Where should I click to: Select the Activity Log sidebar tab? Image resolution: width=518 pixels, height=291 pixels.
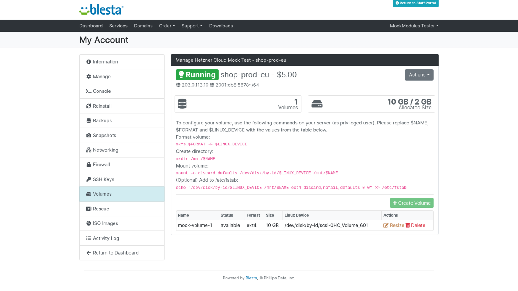[122, 238]
